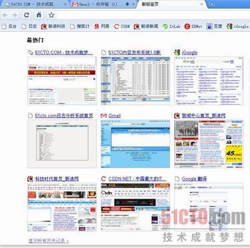
Task: Bookmark this page with the star icon
Action: coord(51,15)
